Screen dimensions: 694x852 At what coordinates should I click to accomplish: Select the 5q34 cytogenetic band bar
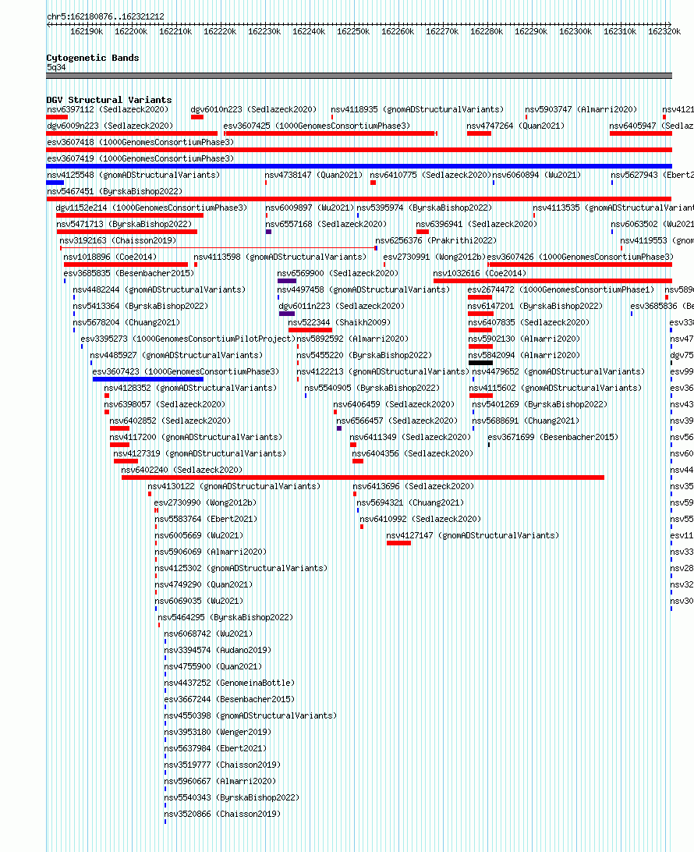(359, 76)
